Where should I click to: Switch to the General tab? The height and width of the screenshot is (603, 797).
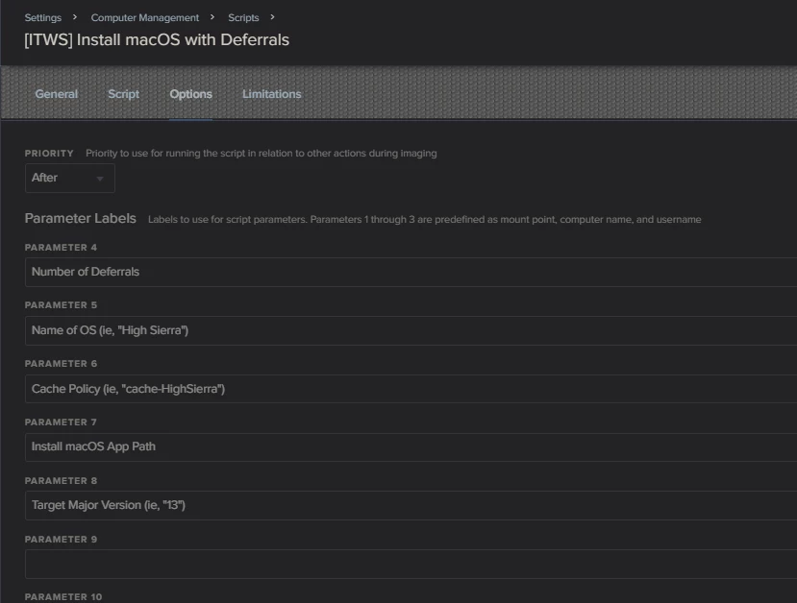coord(57,94)
